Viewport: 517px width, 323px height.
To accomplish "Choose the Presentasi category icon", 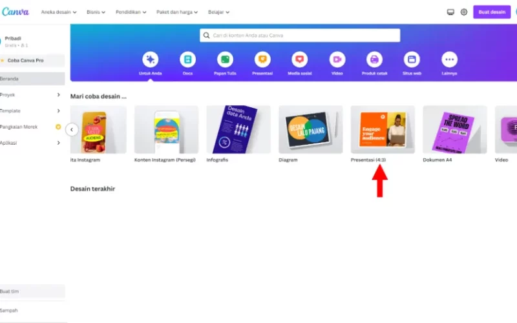I will pyautogui.click(x=262, y=59).
